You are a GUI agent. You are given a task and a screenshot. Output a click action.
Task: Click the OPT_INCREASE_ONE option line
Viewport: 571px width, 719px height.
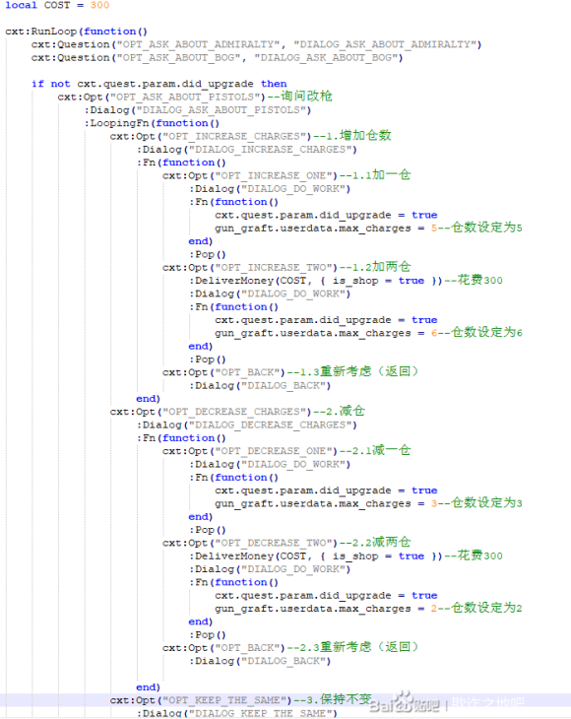point(286,175)
